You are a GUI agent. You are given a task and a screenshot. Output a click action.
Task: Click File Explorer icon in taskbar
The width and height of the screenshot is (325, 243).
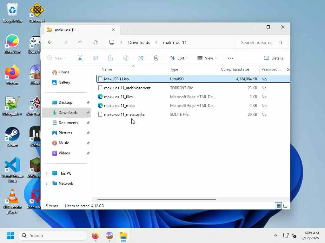pos(123,235)
